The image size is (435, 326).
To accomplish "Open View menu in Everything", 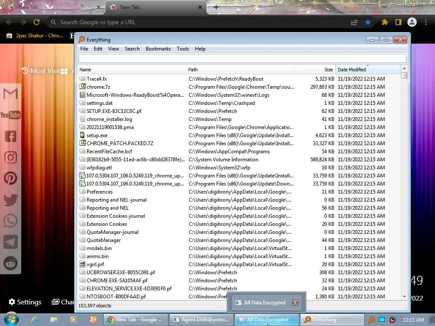I will (x=113, y=49).
